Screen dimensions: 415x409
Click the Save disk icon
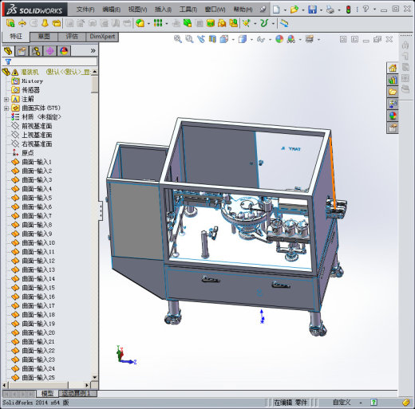(312, 10)
